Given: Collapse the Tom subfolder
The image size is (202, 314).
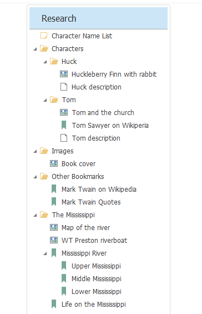Looking at the screenshot, I should pos(45,100).
